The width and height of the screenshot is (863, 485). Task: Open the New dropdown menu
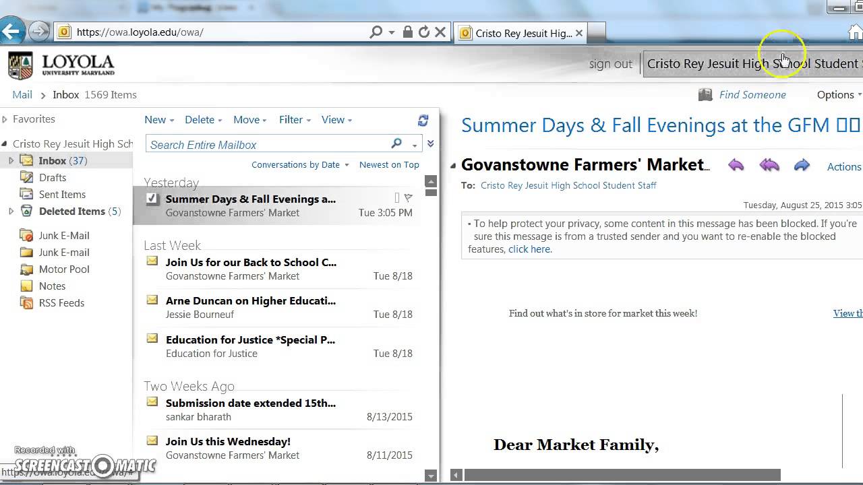coord(159,120)
